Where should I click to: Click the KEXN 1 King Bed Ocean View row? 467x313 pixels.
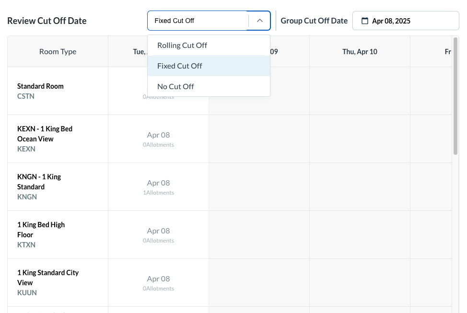[x=45, y=139]
